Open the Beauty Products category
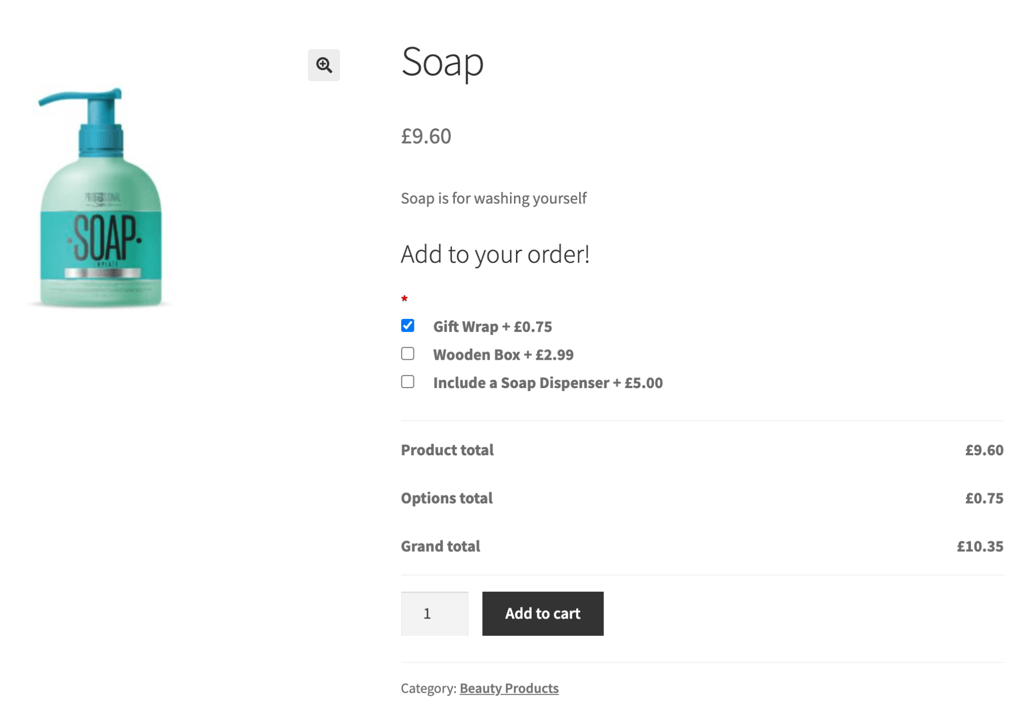1035x712 pixels. click(x=509, y=688)
